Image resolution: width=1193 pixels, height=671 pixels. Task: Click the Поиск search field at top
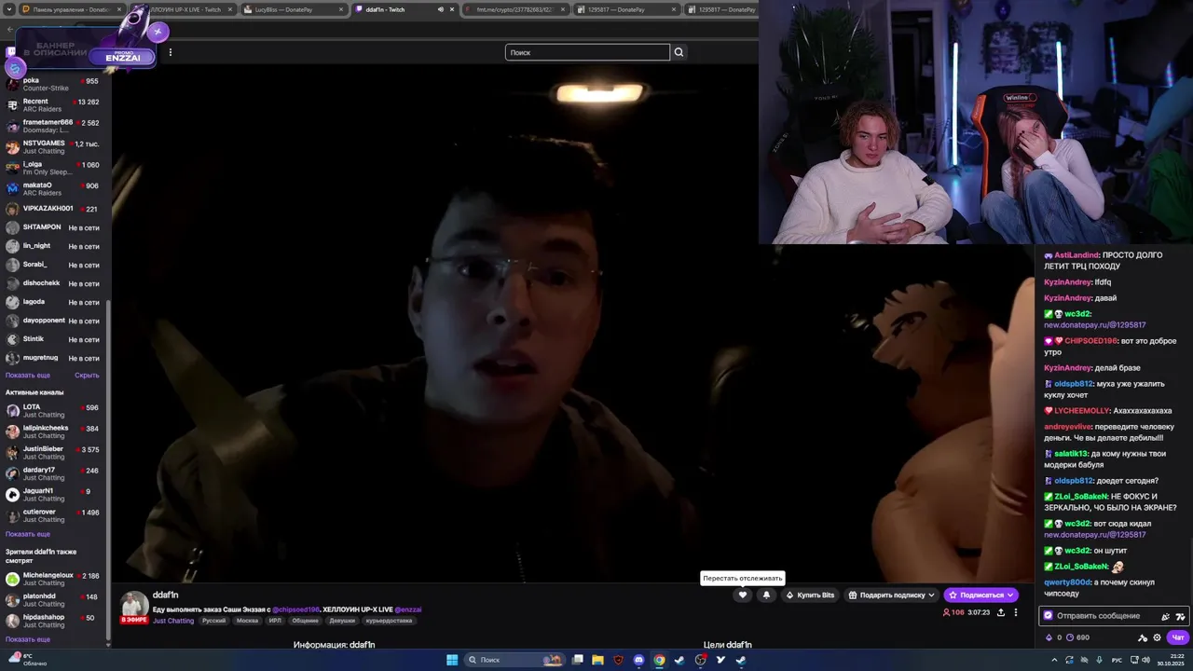[x=587, y=52]
